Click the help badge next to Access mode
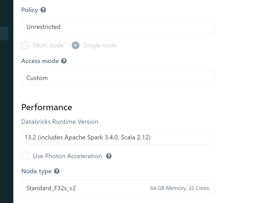Viewport: 269px width, 203px height. (64, 61)
